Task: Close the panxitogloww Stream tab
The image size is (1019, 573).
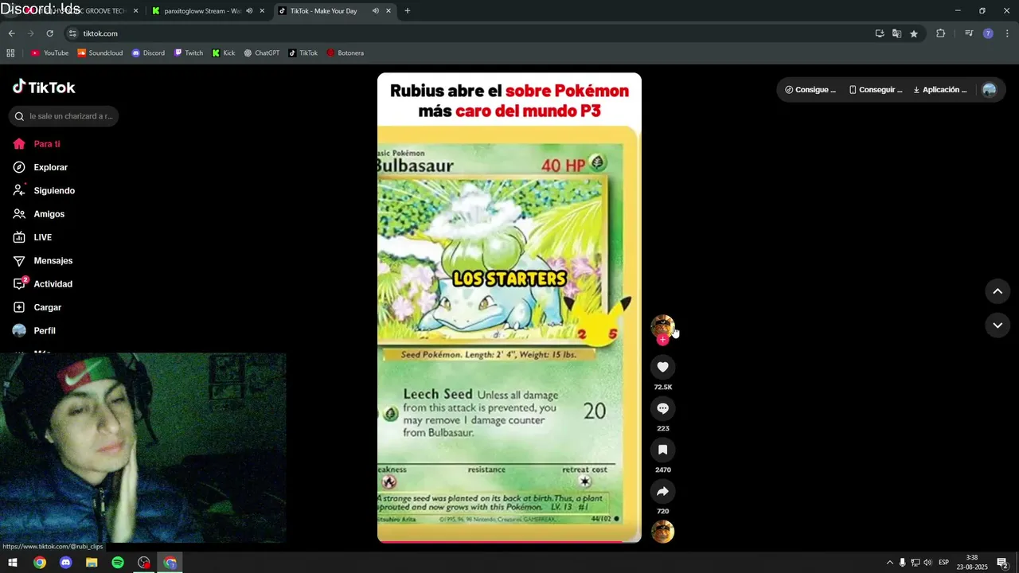Action: point(262,11)
